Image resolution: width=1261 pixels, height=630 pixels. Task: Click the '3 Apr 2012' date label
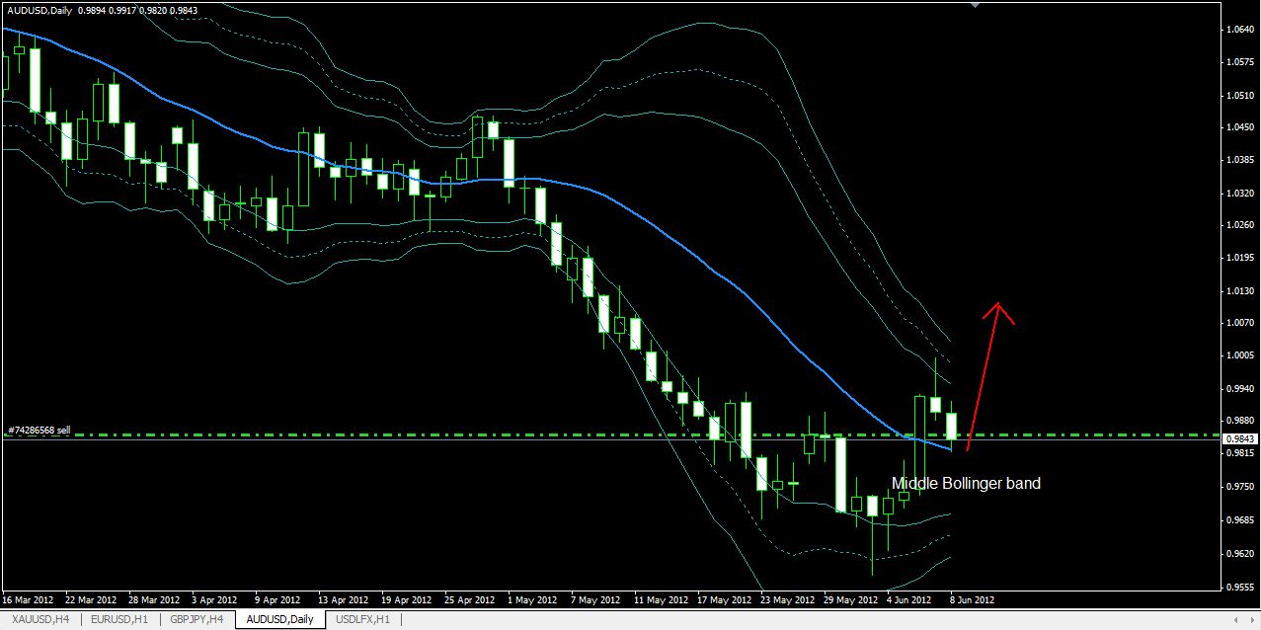[x=214, y=599]
